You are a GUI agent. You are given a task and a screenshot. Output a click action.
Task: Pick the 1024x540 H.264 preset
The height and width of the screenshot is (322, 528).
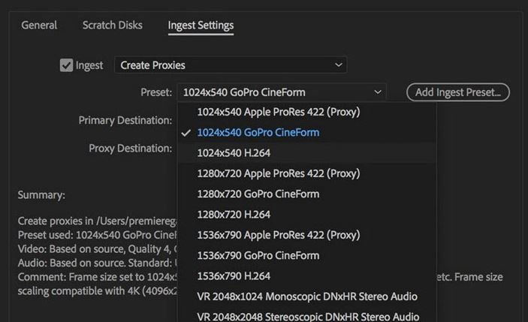[x=306, y=153]
